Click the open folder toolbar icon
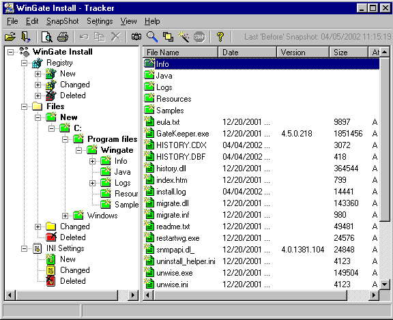Image resolution: width=393 pixels, height=320 pixels. (10, 37)
